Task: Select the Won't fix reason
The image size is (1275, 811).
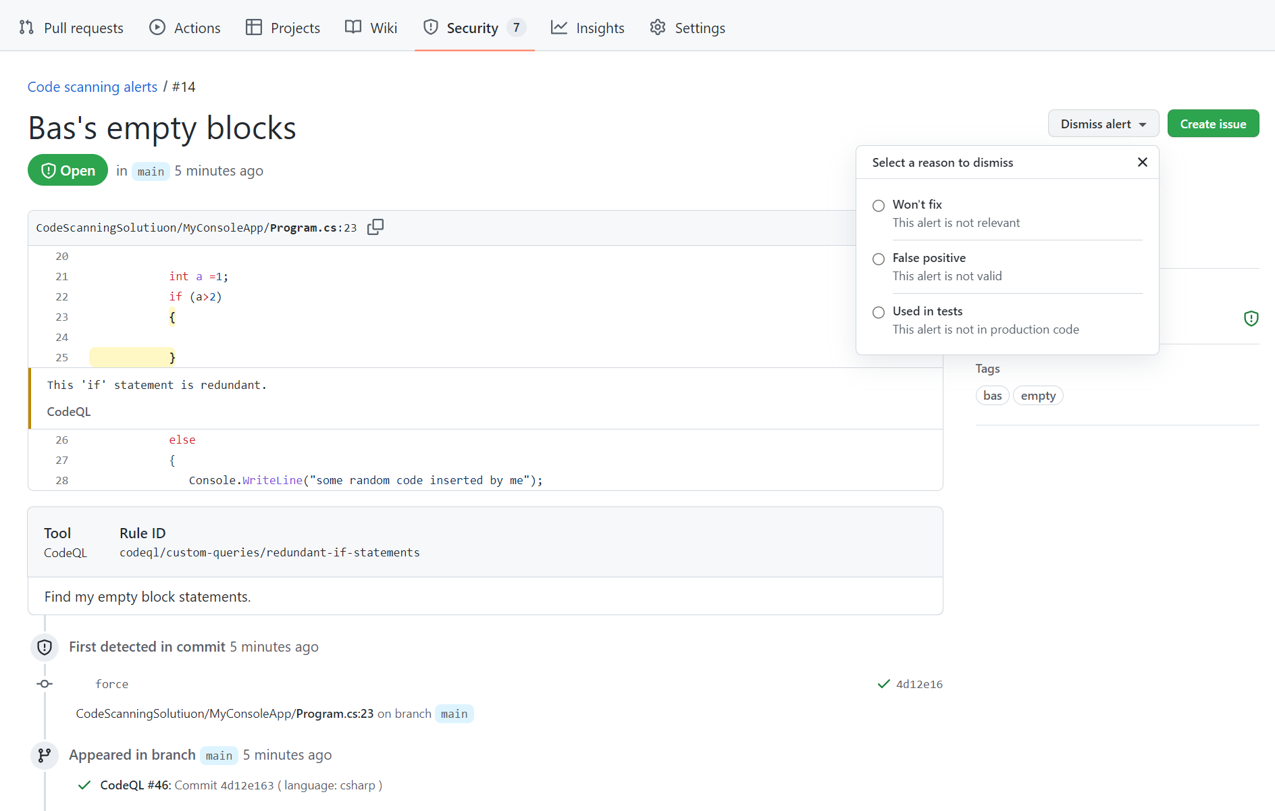Action: [x=879, y=205]
